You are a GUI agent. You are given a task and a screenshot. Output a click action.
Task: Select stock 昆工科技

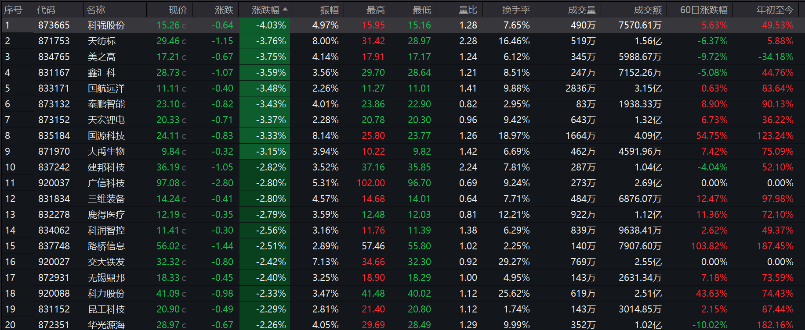click(x=106, y=309)
